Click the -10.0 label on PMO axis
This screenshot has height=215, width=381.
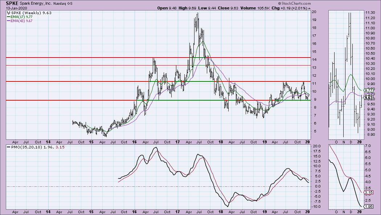[x=317, y=207]
